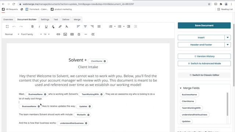235x132 pixels.
Task: Bookmark this page with the star
Action: 209,4
